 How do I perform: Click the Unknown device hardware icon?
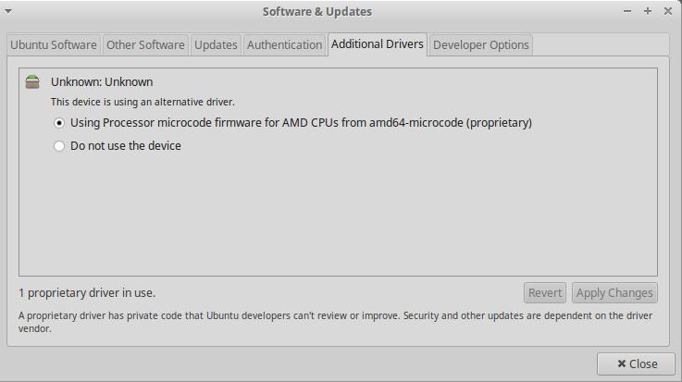pyautogui.click(x=33, y=81)
